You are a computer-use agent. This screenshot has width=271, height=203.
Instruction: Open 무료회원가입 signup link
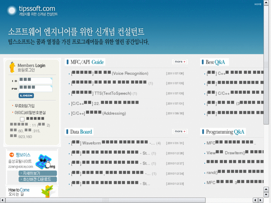click(24, 106)
